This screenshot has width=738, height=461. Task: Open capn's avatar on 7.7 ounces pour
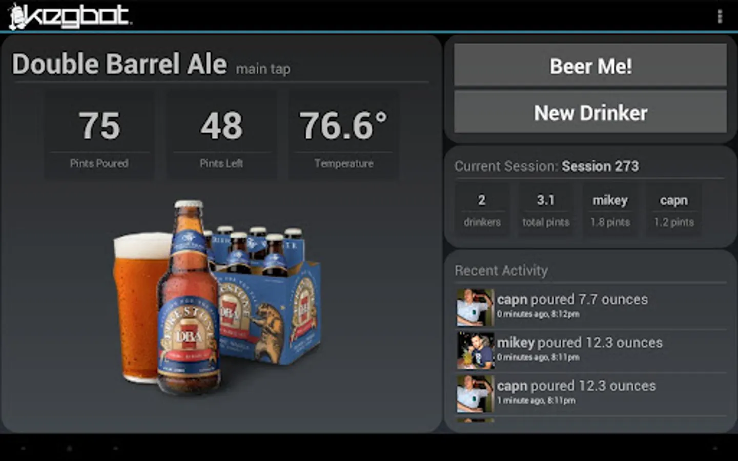coord(475,307)
